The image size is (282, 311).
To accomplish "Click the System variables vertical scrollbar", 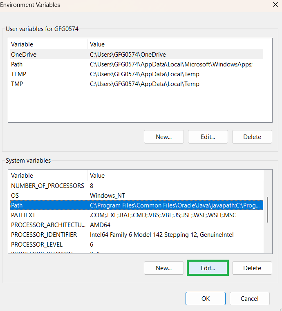I will pyautogui.click(x=268, y=210).
